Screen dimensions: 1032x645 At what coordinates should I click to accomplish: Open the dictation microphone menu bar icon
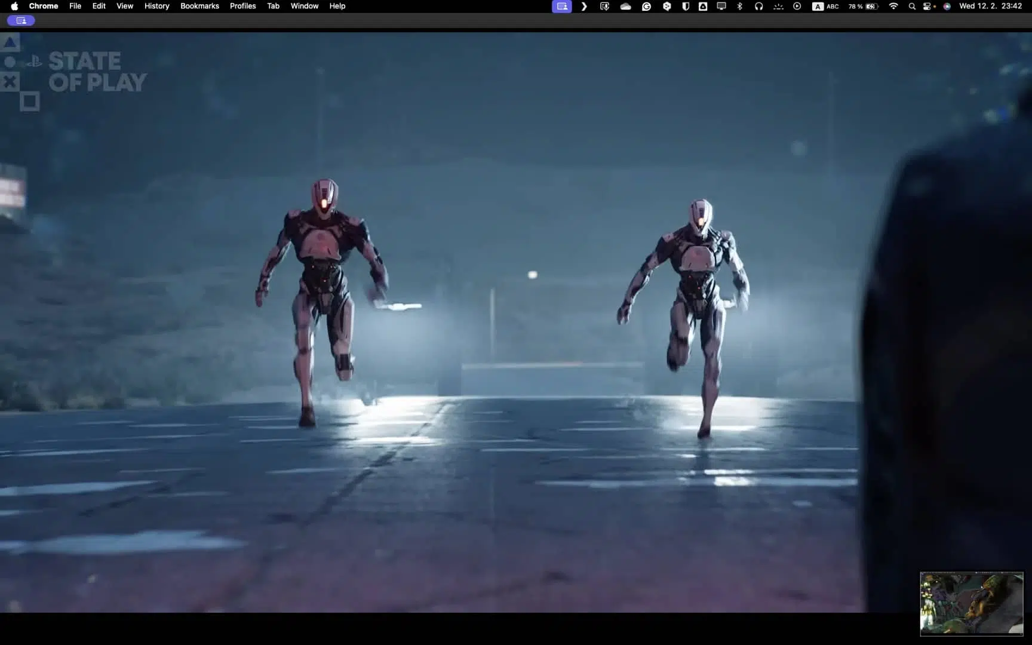click(x=604, y=6)
